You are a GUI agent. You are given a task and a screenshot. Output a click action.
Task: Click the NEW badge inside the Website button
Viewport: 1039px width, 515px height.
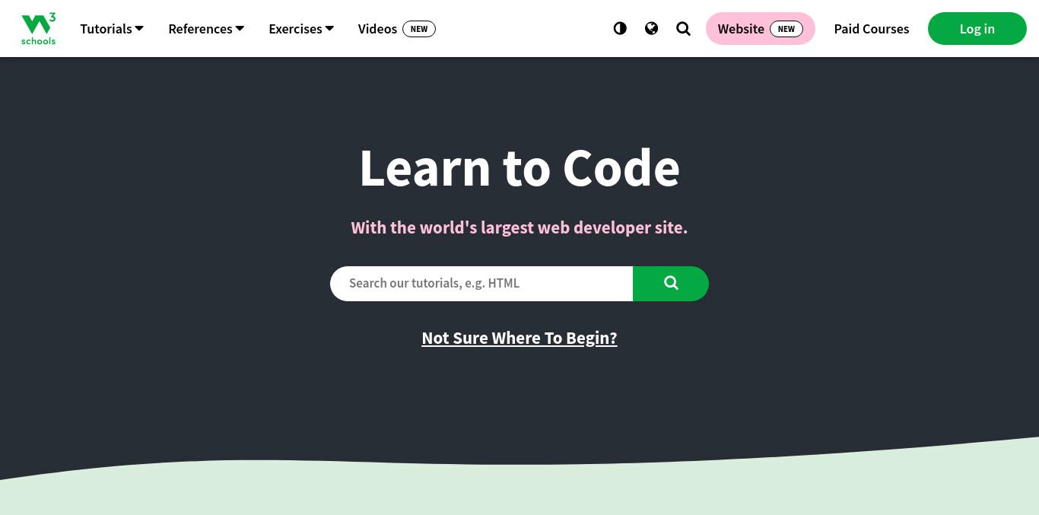[786, 29]
